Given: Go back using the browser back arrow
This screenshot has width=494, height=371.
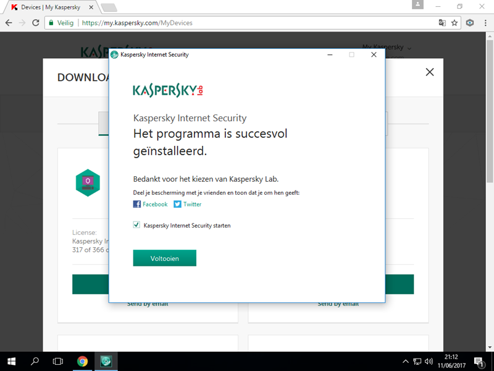Looking at the screenshot, I should [x=9, y=23].
